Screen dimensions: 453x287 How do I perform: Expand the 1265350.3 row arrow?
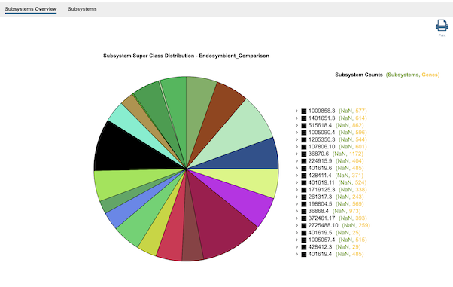tap(296, 140)
